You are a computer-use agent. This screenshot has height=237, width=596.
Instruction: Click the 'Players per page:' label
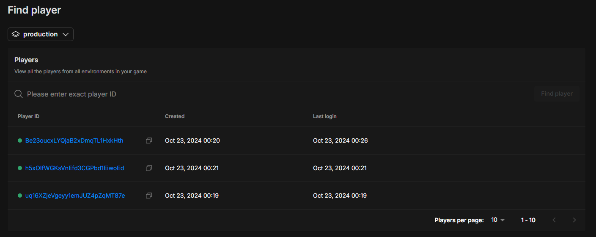pyautogui.click(x=459, y=220)
